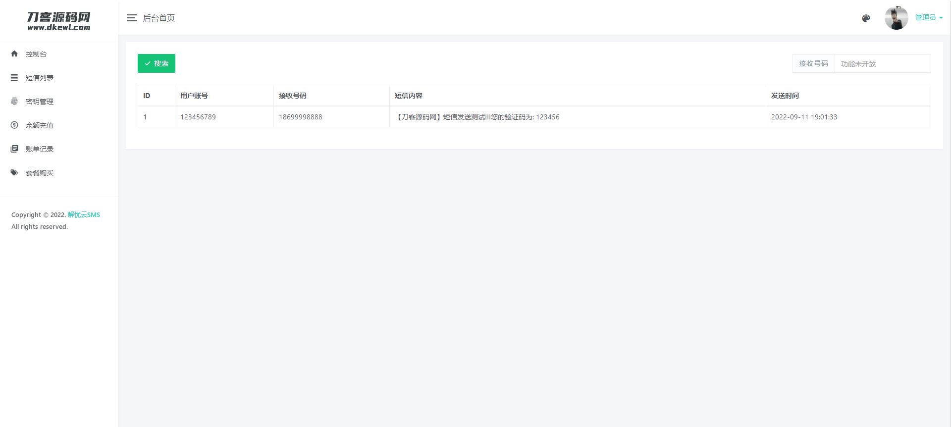This screenshot has width=951, height=427.
Task: Click the fingerprint icon beside 密钥管理
Action: tap(14, 101)
